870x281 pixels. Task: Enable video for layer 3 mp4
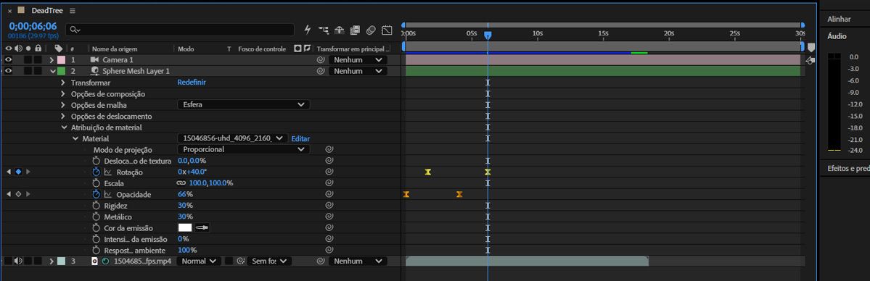click(x=8, y=261)
